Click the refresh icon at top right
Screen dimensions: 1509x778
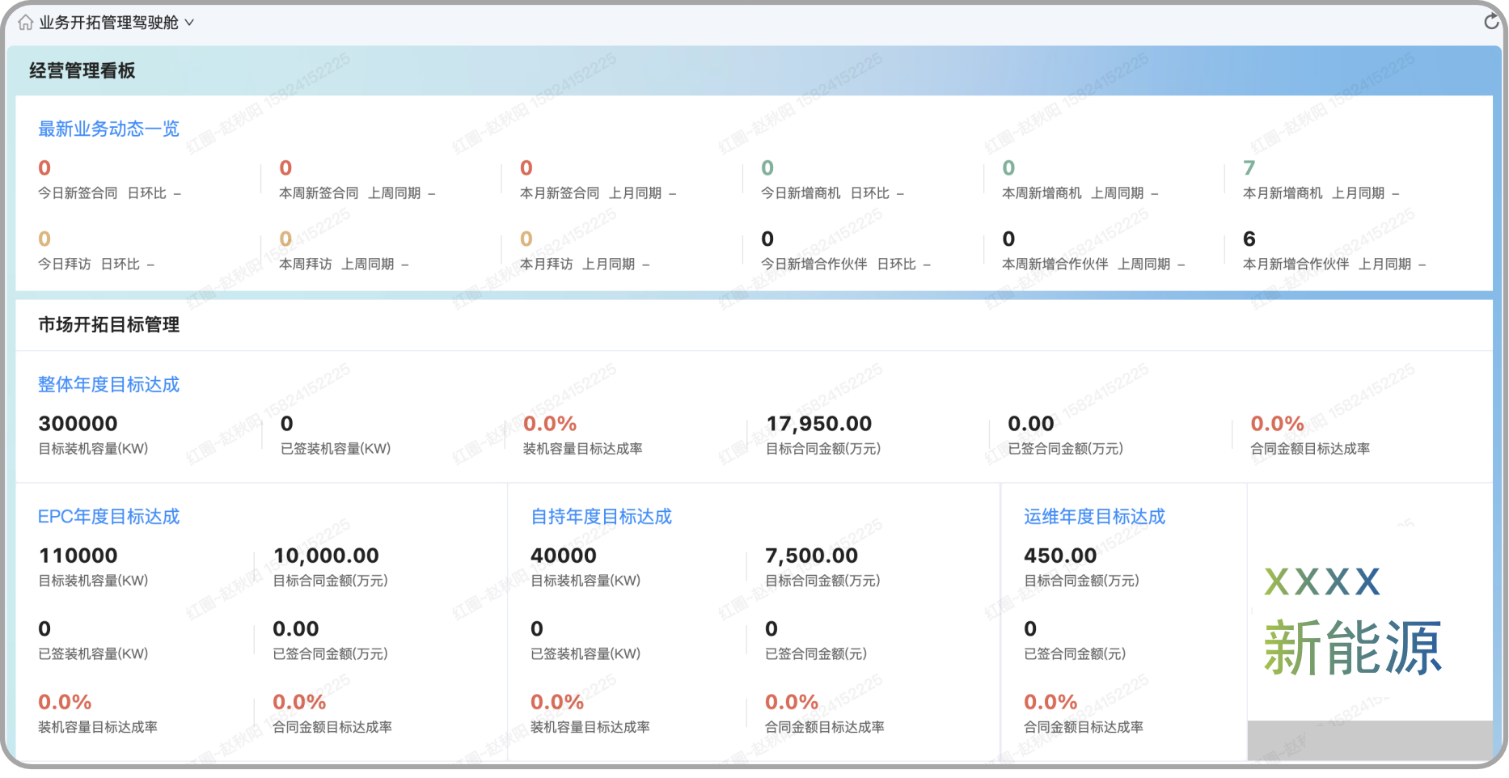[1491, 22]
